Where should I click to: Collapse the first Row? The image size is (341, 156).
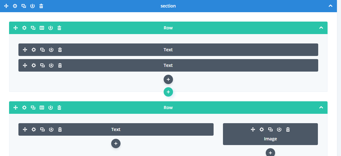[x=321, y=28]
